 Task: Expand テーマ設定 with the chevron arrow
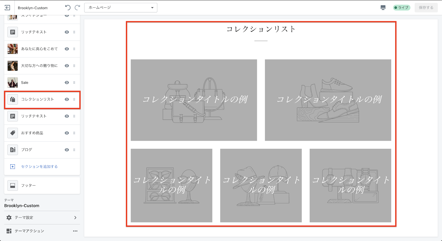tap(75, 218)
